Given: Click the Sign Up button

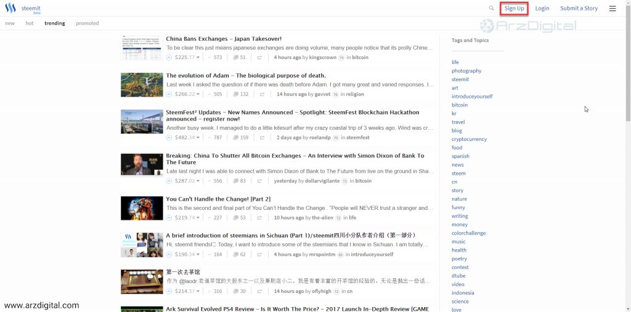Looking at the screenshot, I should (x=514, y=8).
